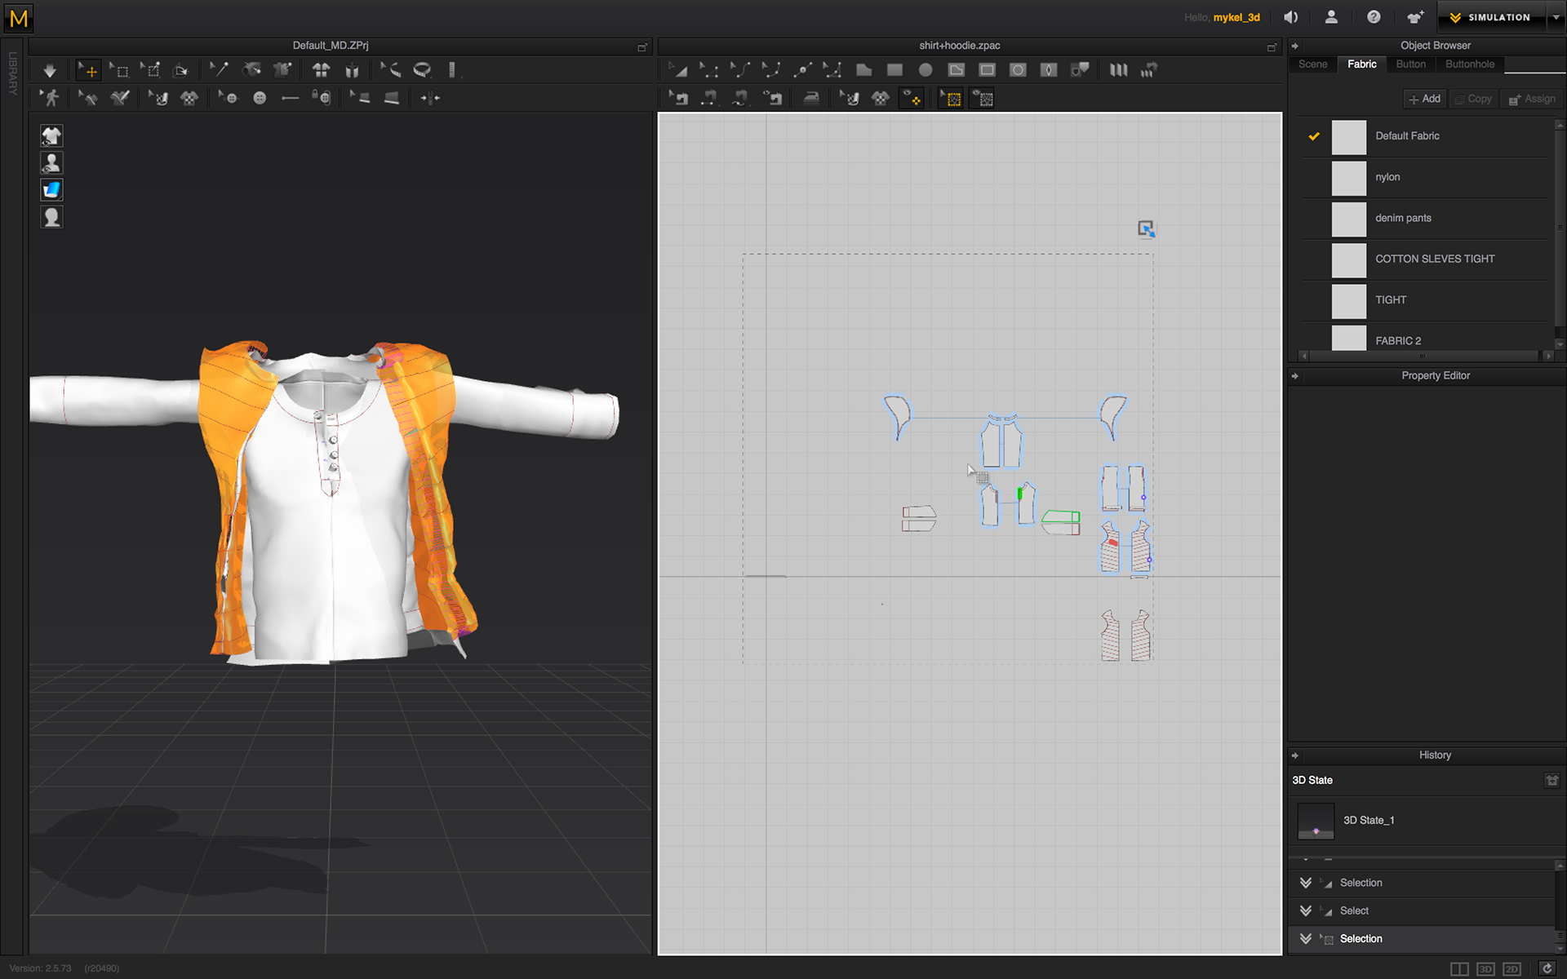Viewport: 1567px width, 979px height.
Task: Select the Edit Button tool
Action: pos(228,99)
